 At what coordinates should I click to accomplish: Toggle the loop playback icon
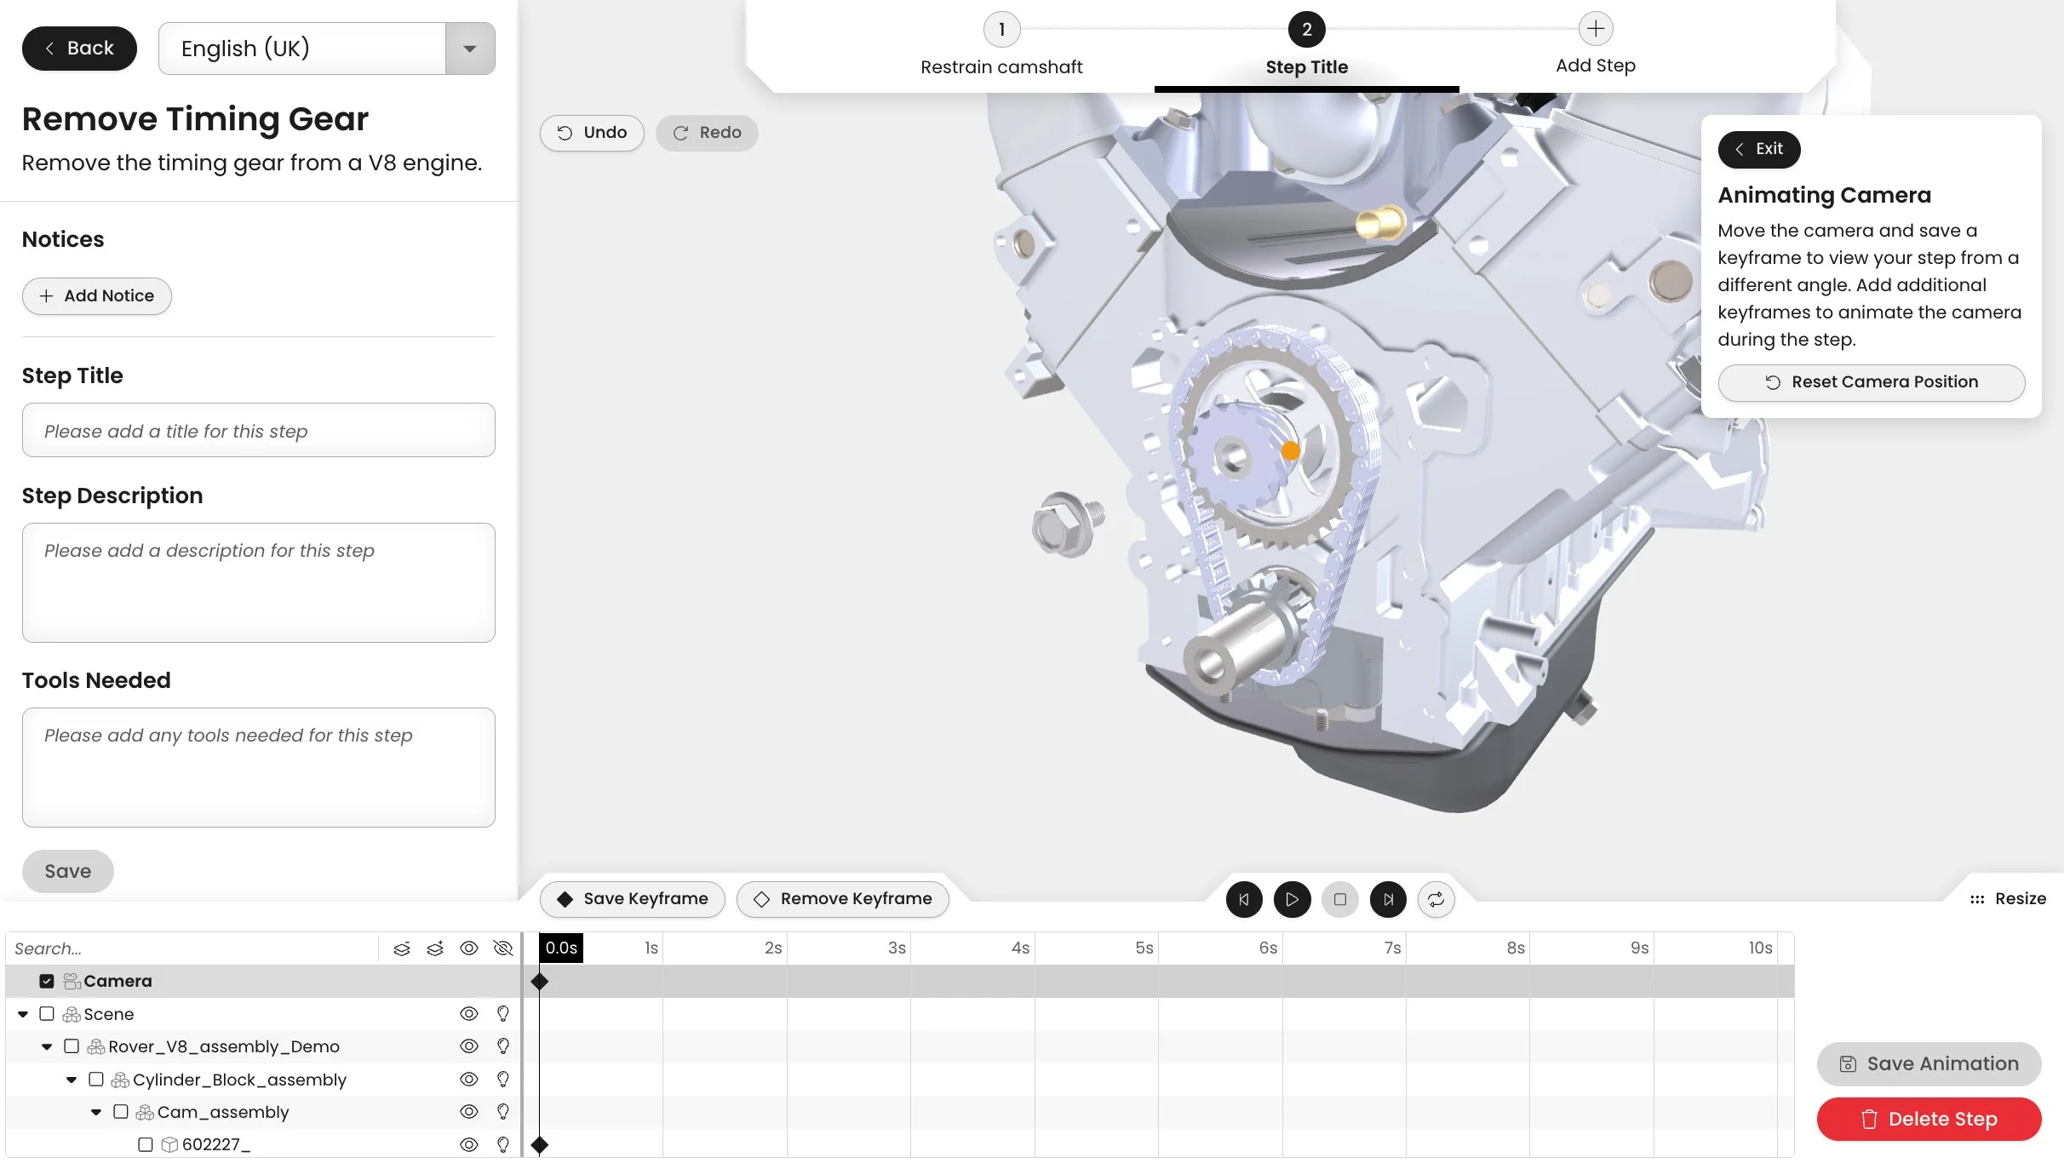coord(1436,899)
